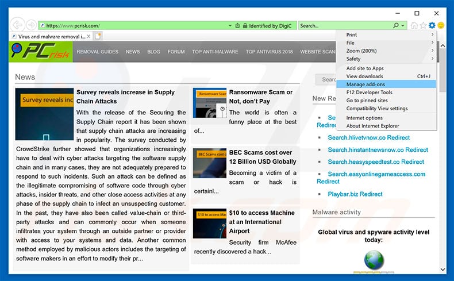This screenshot has height=281, width=454.
Task: Click the Favorites star icon
Action: point(423,25)
